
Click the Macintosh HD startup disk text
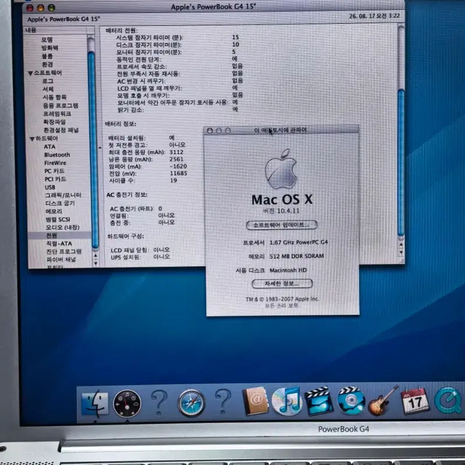click(x=288, y=270)
